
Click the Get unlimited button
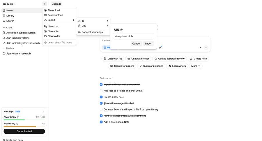24,131
